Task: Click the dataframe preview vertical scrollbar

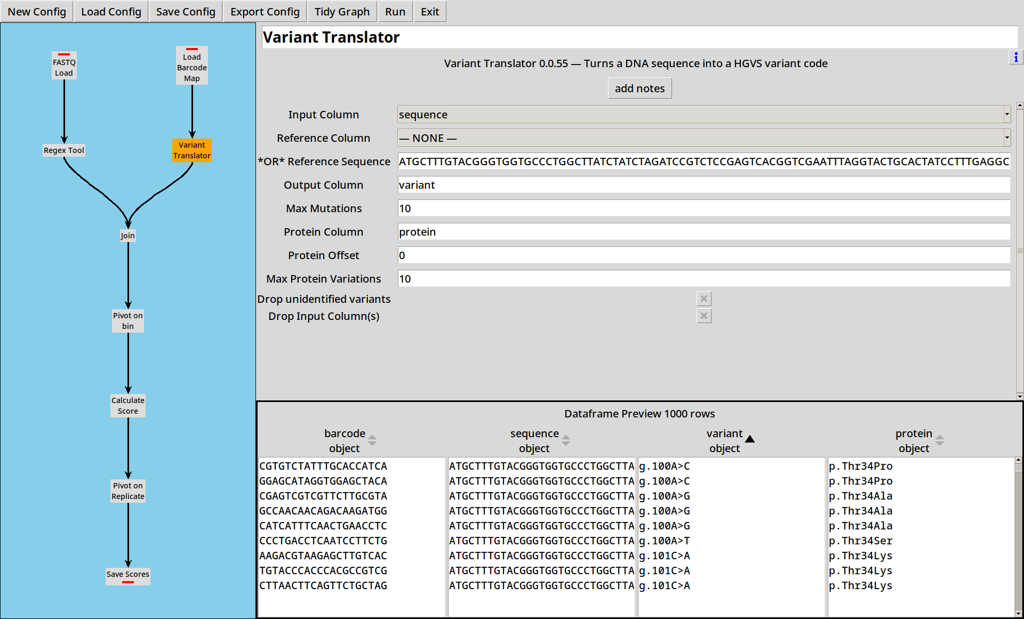Action: tap(1018, 536)
